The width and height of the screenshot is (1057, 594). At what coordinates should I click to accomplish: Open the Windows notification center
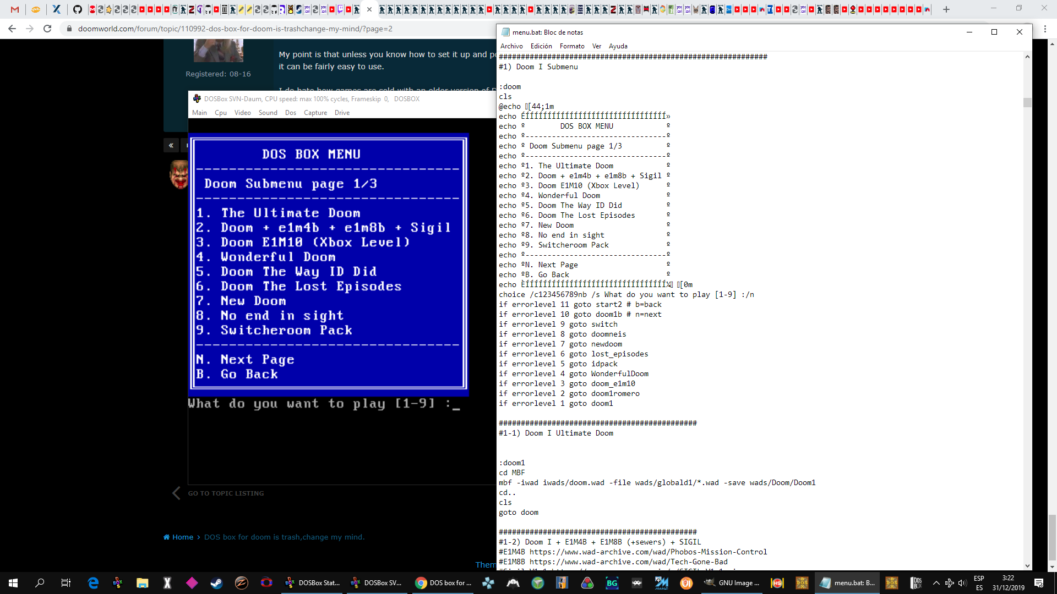(x=1039, y=583)
